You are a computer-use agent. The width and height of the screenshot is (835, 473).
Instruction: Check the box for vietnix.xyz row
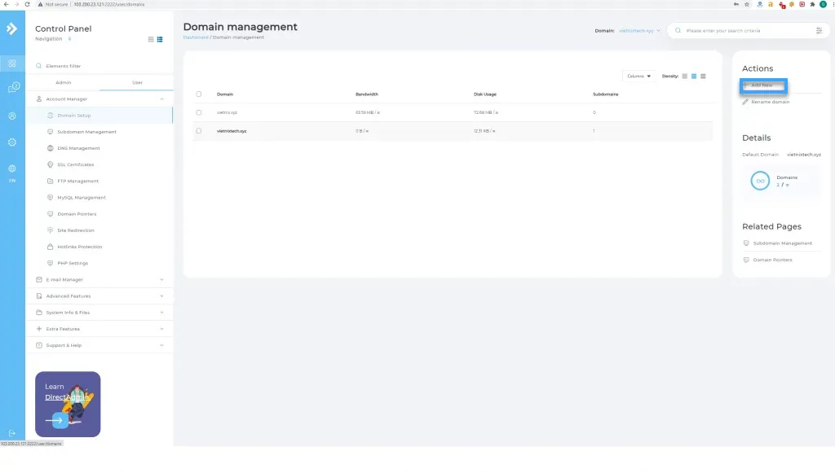click(199, 112)
